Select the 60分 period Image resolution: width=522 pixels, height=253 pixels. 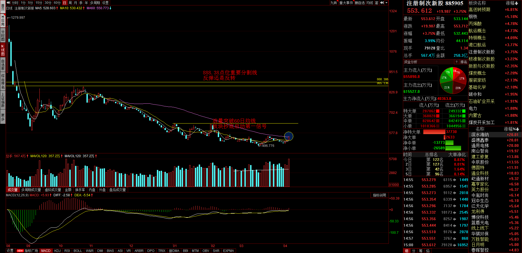(57, 3)
